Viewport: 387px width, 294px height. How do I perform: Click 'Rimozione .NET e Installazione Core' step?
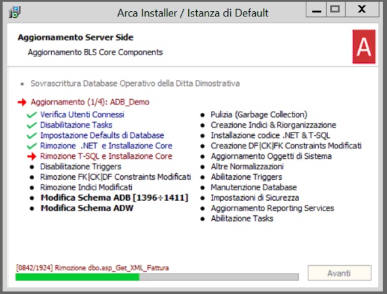[106, 146]
